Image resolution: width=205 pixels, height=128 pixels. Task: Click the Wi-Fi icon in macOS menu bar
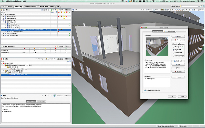[x=153, y=1]
